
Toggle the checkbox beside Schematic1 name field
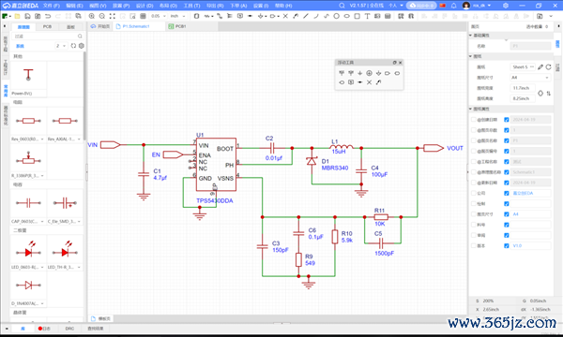tap(507, 172)
